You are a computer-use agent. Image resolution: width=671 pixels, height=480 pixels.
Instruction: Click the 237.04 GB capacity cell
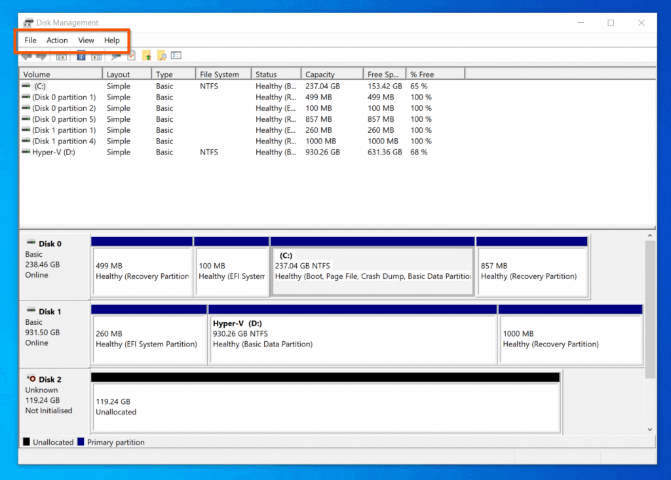pyautogui.click(x=322, y=86)
